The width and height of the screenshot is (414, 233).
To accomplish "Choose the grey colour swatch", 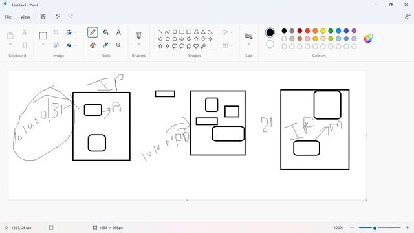I will pyautogui.click(x=292, y=31).
